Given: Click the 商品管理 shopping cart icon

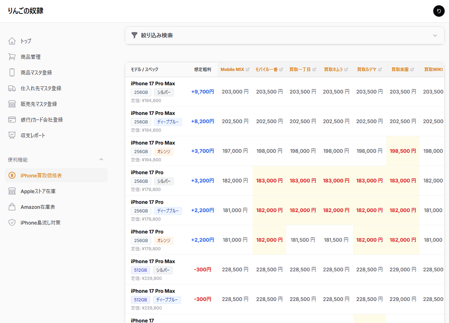Looking at the screenshot, I should (12, 57).
